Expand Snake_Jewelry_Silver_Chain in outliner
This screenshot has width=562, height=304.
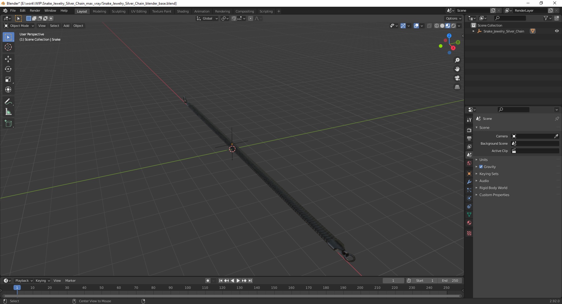point(474,31)
